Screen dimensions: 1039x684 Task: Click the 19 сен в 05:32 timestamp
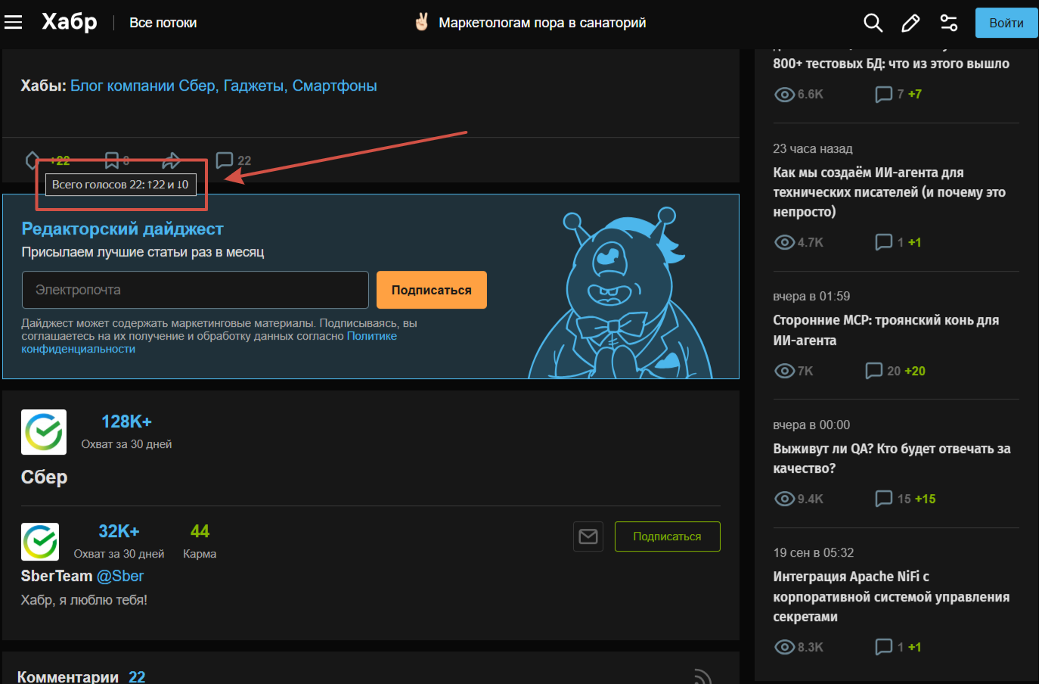point(814,553)
